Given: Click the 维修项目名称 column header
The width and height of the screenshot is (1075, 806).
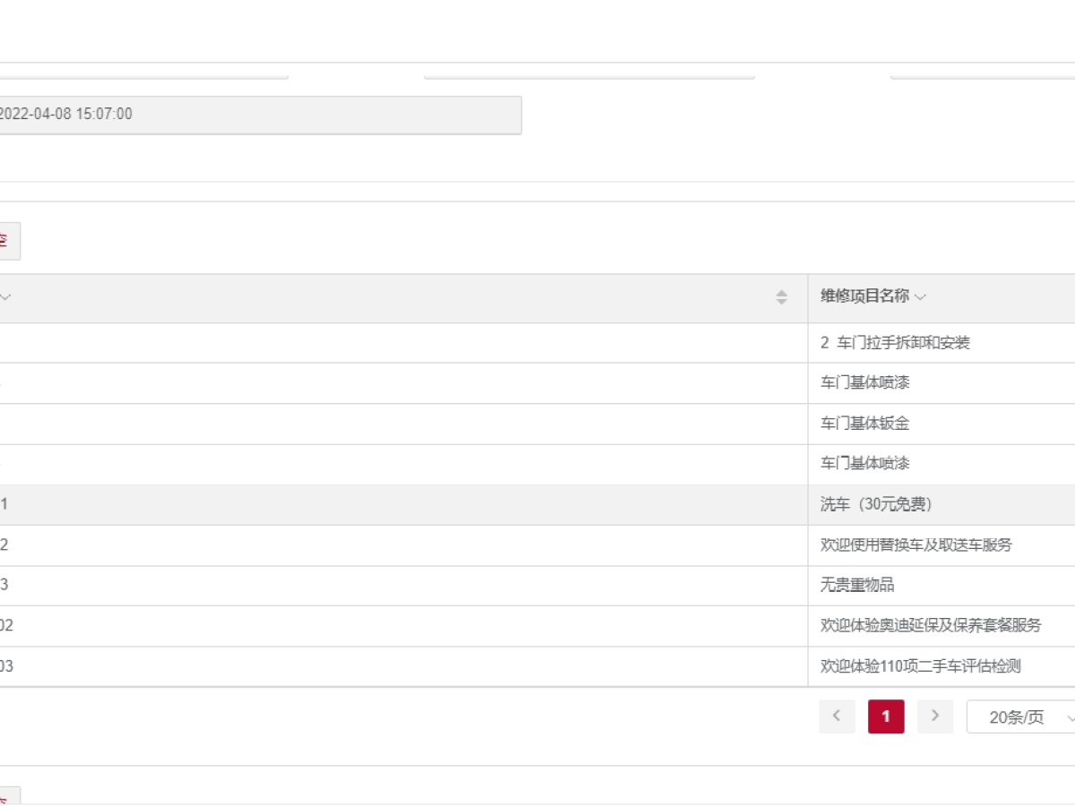Looking at the screenshot, I should tap(864, 297).
